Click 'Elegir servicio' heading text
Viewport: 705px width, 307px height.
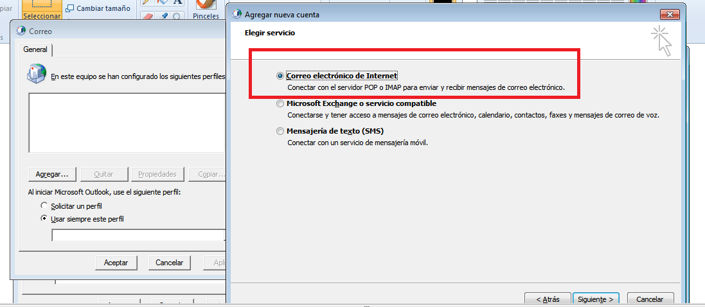(x=270, y=33)
